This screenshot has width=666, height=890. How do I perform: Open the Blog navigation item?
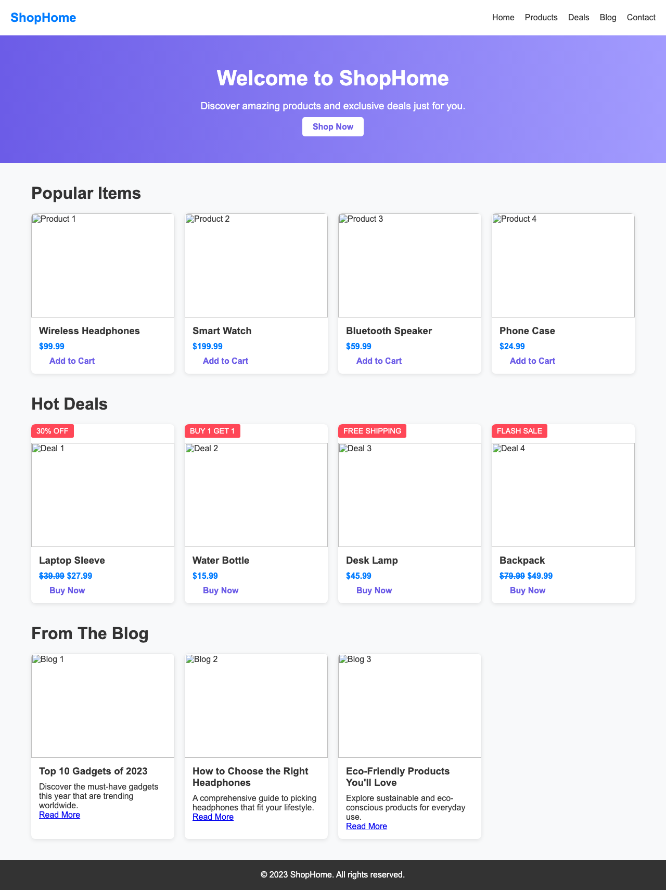607,17
